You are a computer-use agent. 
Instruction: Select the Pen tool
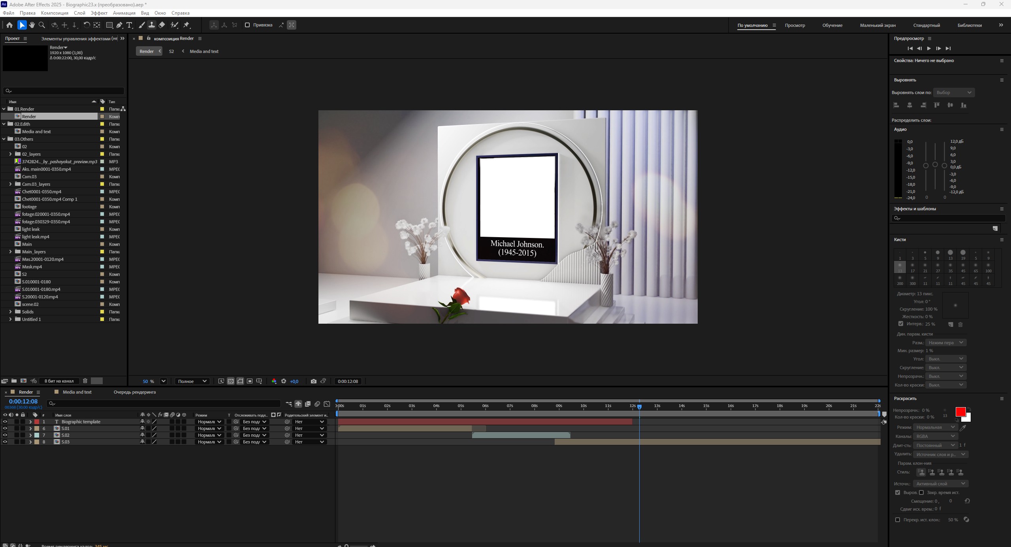[119, 25]
